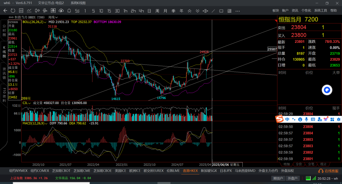Click the 外盘户 account button
This screenshot has width=342, height=184.
pos(293,178)
